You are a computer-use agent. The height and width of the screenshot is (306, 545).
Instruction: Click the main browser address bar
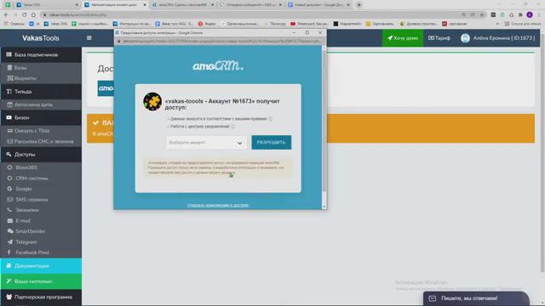point(250,14)
